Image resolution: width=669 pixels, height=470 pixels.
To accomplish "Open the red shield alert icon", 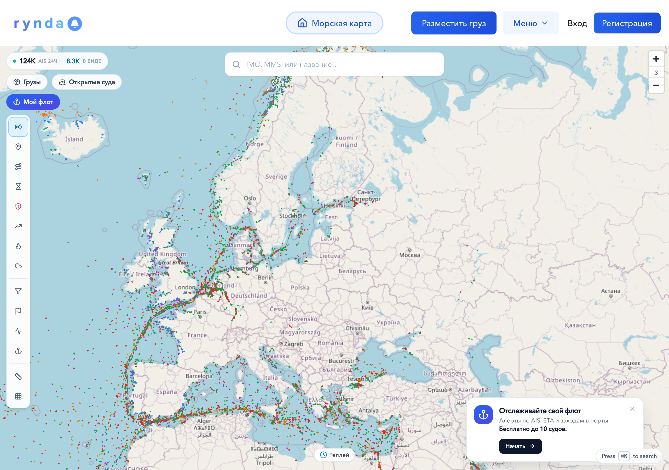I will coord(18,207).
